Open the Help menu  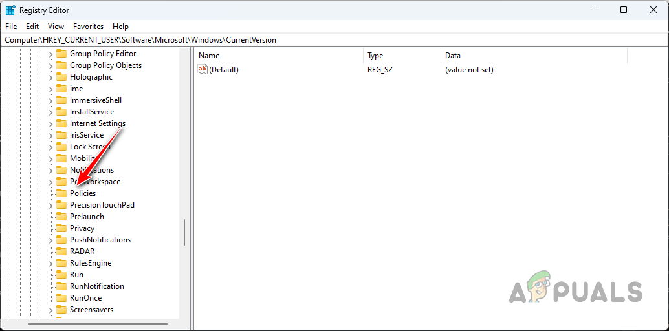[x=121, y=27]
